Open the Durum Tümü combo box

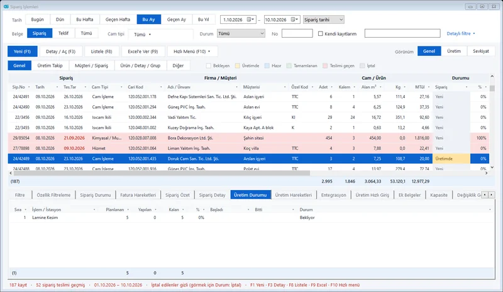(241, 33)
